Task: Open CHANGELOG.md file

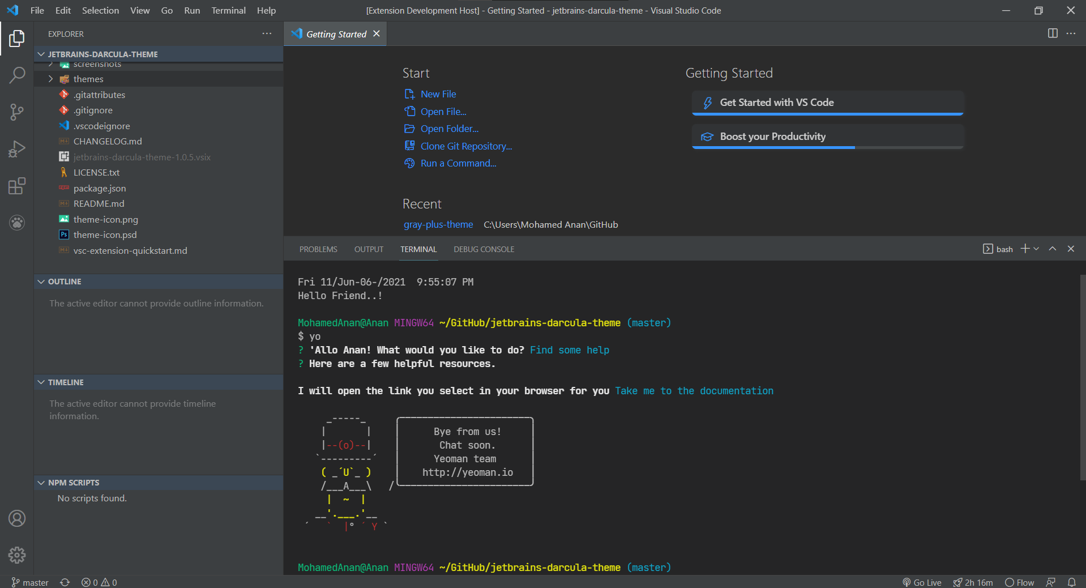Action: (159, 141)
